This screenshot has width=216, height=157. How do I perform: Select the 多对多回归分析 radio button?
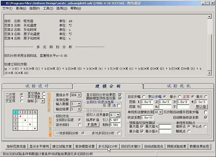119,133
